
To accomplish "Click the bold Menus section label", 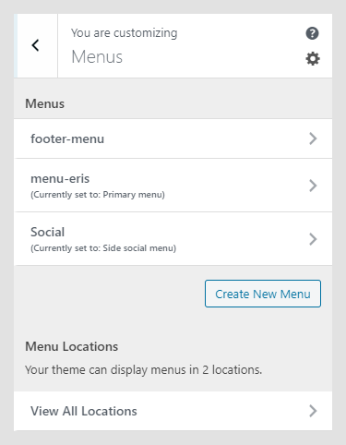I will pyautogui.click(x=45, y=103).
